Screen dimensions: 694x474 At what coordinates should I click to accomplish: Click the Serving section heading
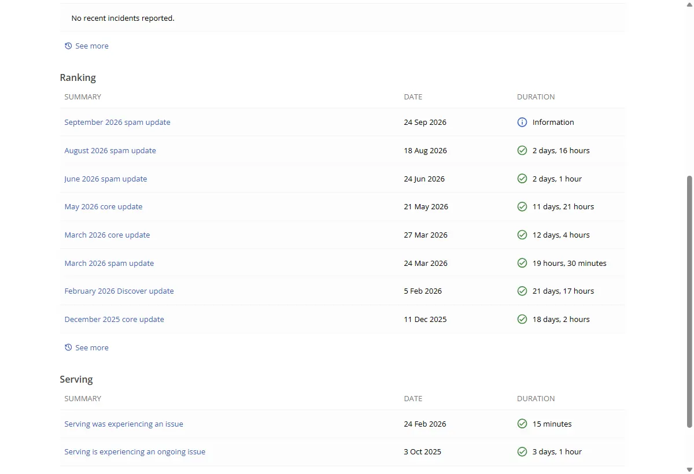click(x=76, y=379)
